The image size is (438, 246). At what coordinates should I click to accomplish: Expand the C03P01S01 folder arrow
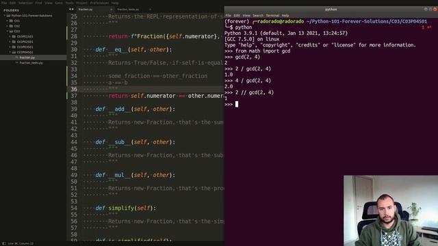[x=10, y=36]
